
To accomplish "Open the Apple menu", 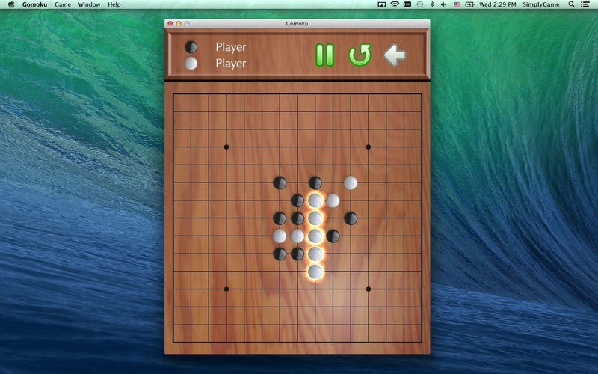I will click(x=10, y=4).
